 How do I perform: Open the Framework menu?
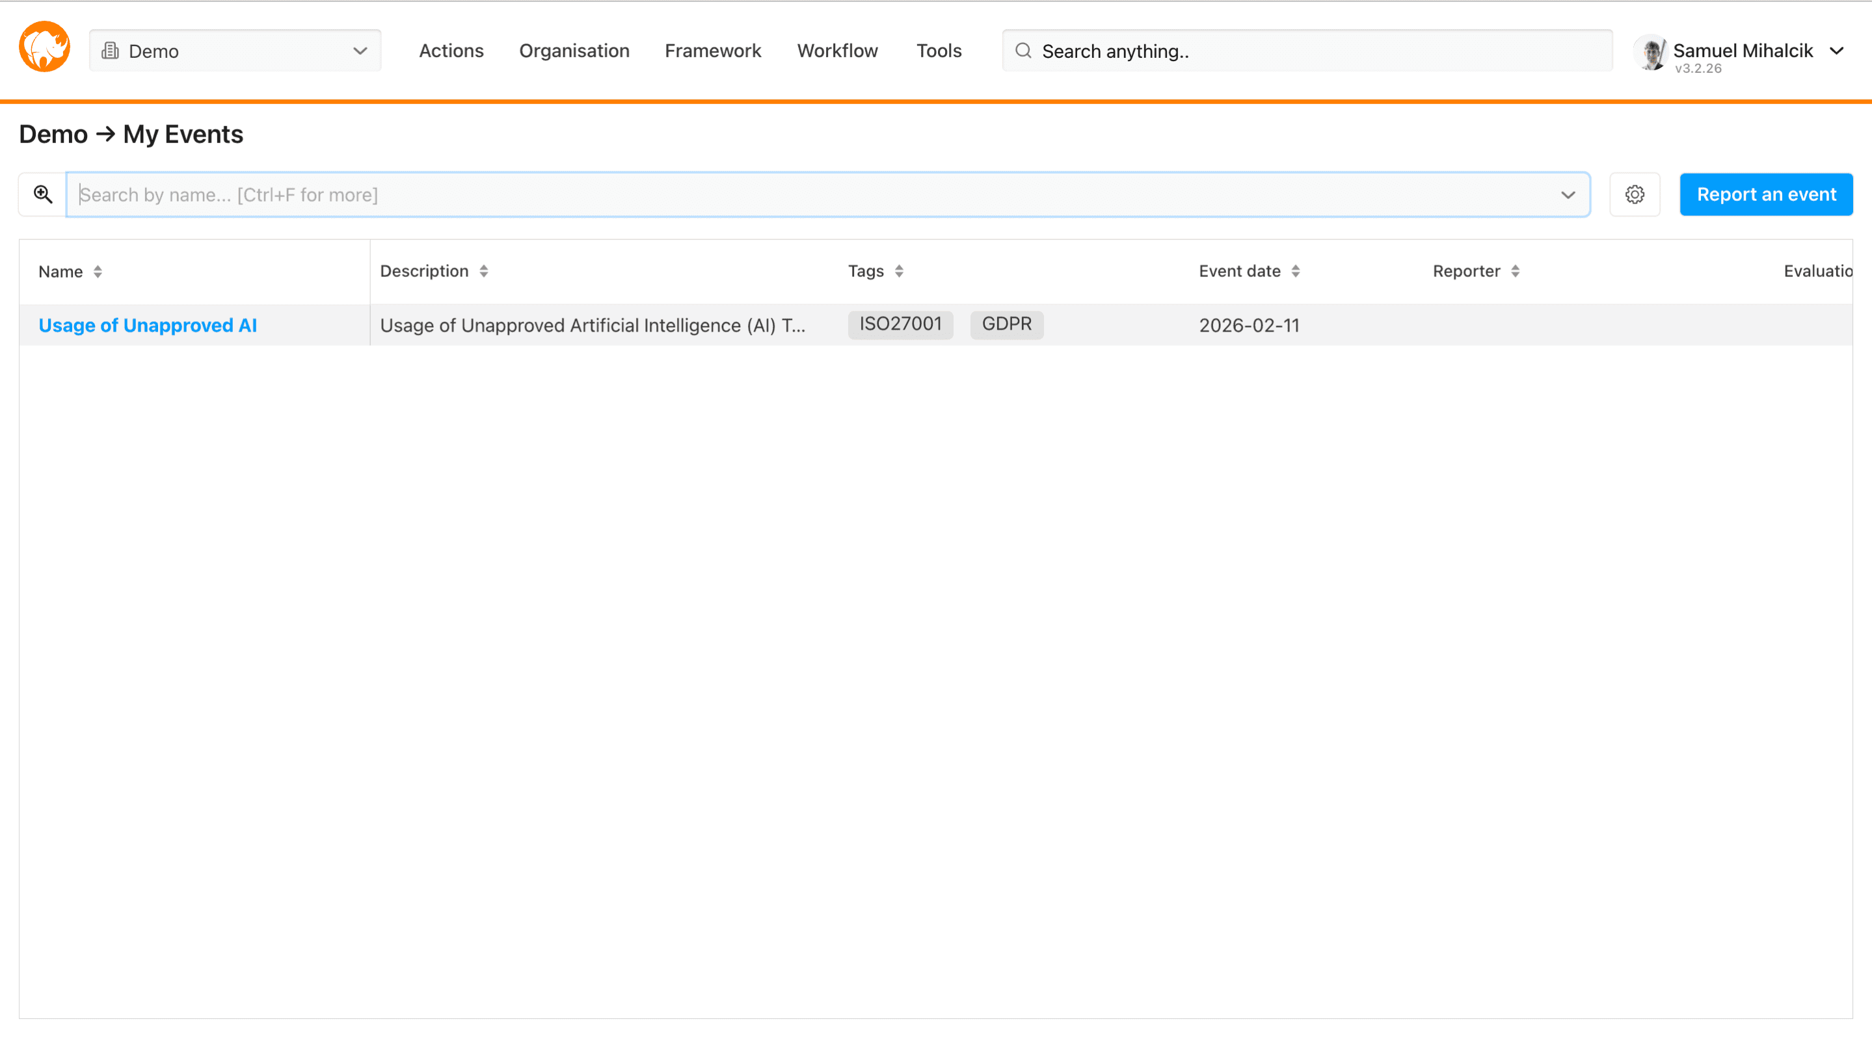[x=713, y=50]
